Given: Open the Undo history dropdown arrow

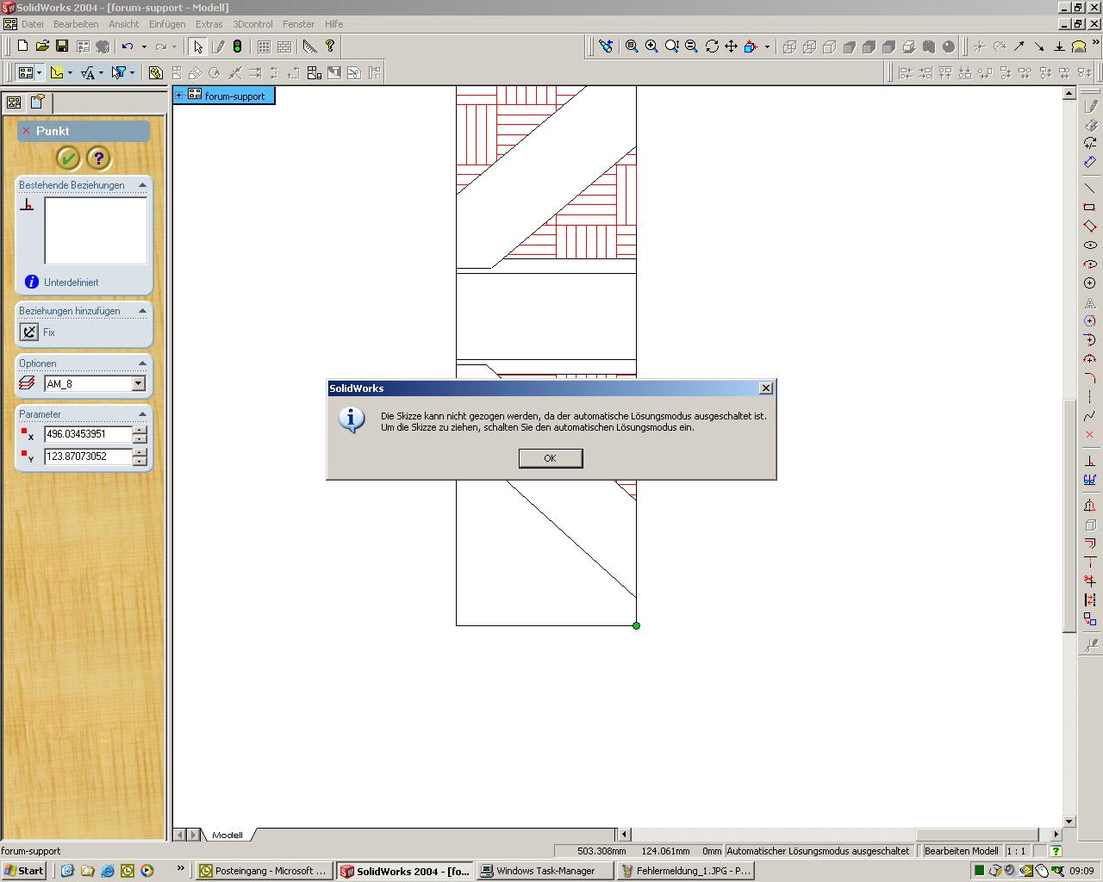Looking at the screenshot, I should click(x=144, y=47).
